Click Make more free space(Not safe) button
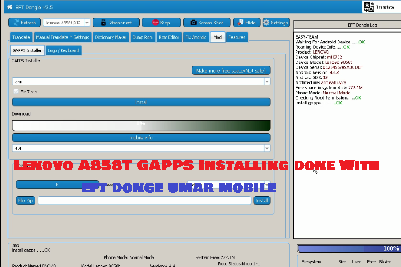 coord(231,70)
